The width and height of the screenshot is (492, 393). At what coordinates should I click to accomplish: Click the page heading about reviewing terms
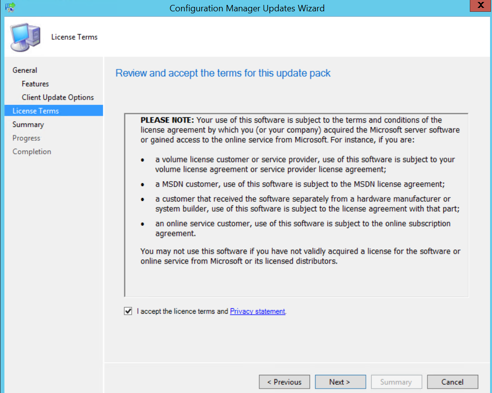click(x=223, y=73)
